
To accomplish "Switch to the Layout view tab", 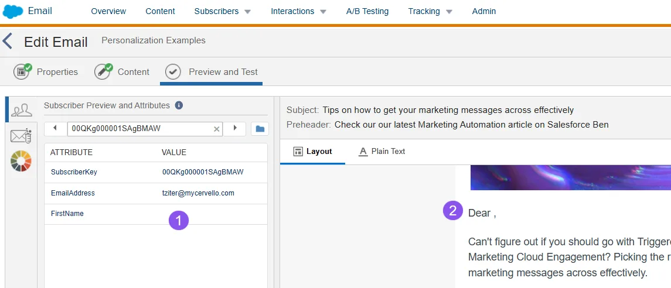I will 313,151.
